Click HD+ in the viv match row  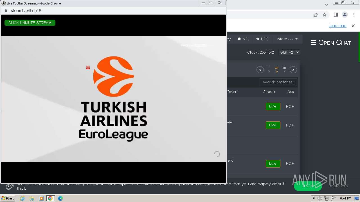tap(290, 125)
